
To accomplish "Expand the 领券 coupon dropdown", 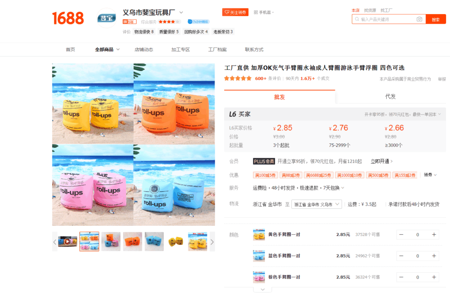I will pos(430,175).
